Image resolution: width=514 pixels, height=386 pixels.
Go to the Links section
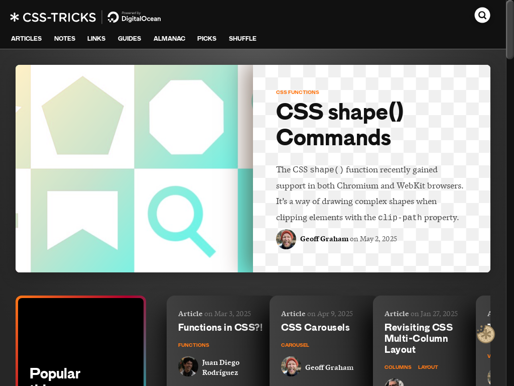click(x=96, y=38)
